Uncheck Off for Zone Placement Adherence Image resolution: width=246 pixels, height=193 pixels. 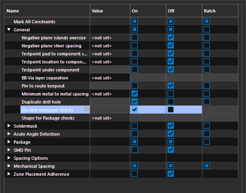[171, 174]
